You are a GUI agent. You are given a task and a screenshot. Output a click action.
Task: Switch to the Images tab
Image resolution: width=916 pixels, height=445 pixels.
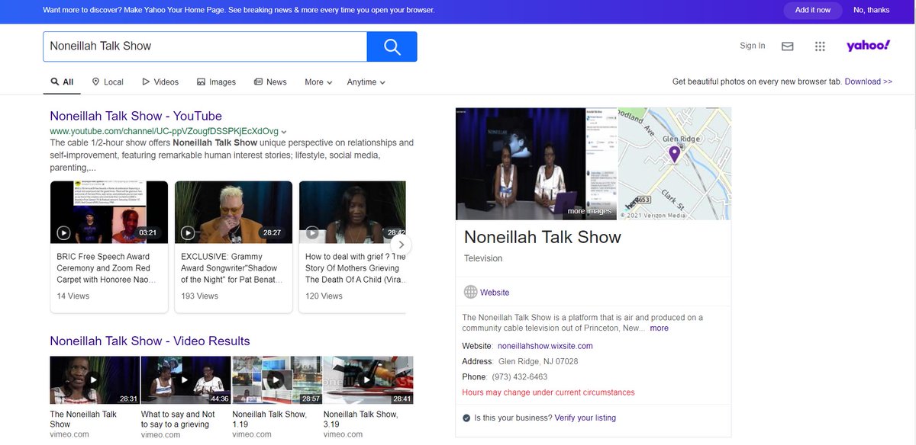216,82
